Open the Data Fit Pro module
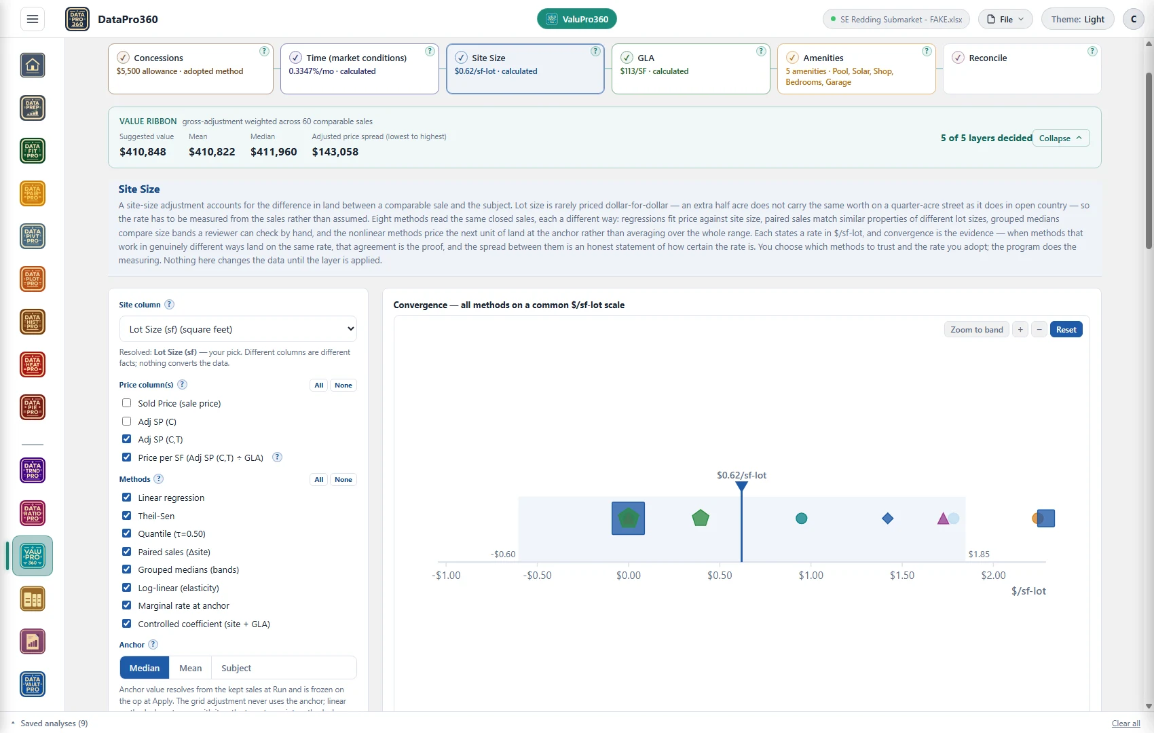The width and height of the screenshot is (1154, 733). [33, 151]
